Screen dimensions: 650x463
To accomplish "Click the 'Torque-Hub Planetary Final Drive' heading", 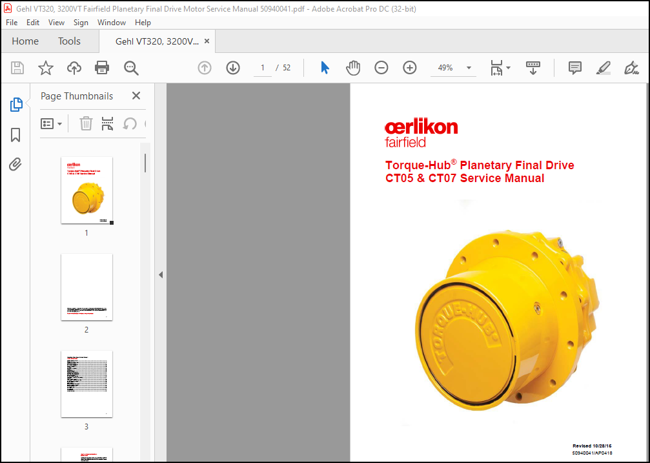I will [480, 165].
